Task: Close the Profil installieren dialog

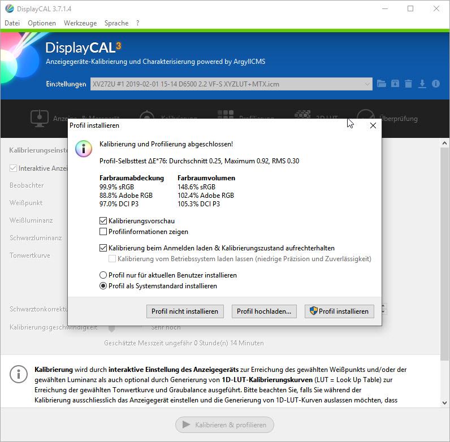Action: (373, 125)
